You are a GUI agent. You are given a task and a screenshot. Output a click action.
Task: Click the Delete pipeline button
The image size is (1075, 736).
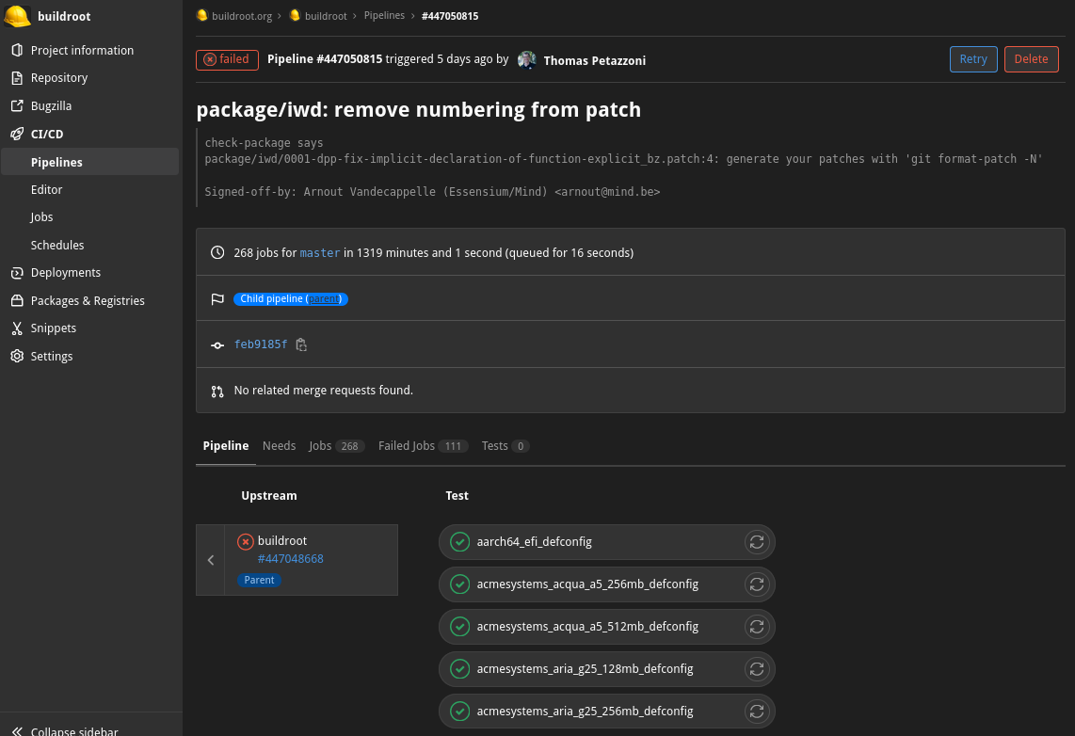pyautogui.click(x=1031, y=59)
